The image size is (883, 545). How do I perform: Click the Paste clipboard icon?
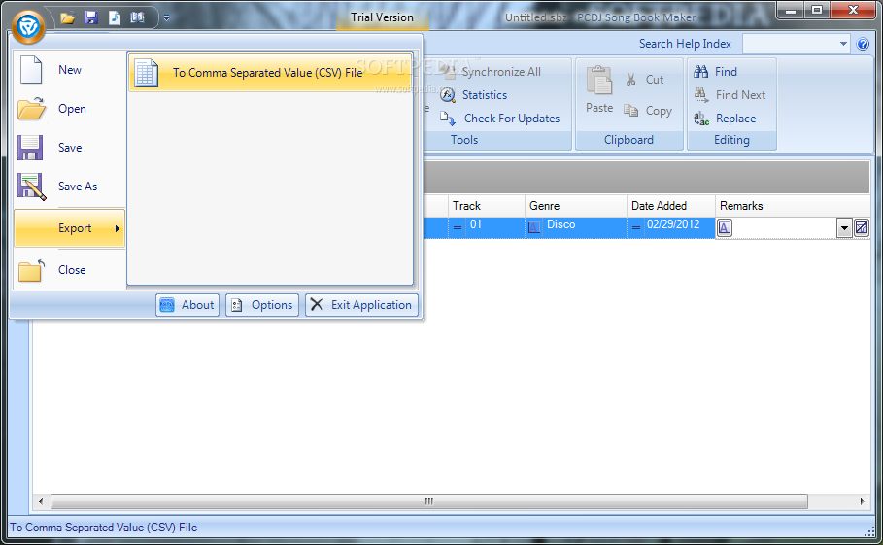click(x=599, y=81)
